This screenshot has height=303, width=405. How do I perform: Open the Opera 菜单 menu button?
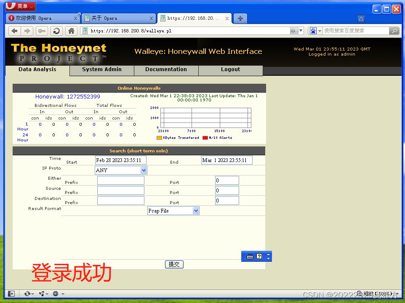tap(21, 6)
